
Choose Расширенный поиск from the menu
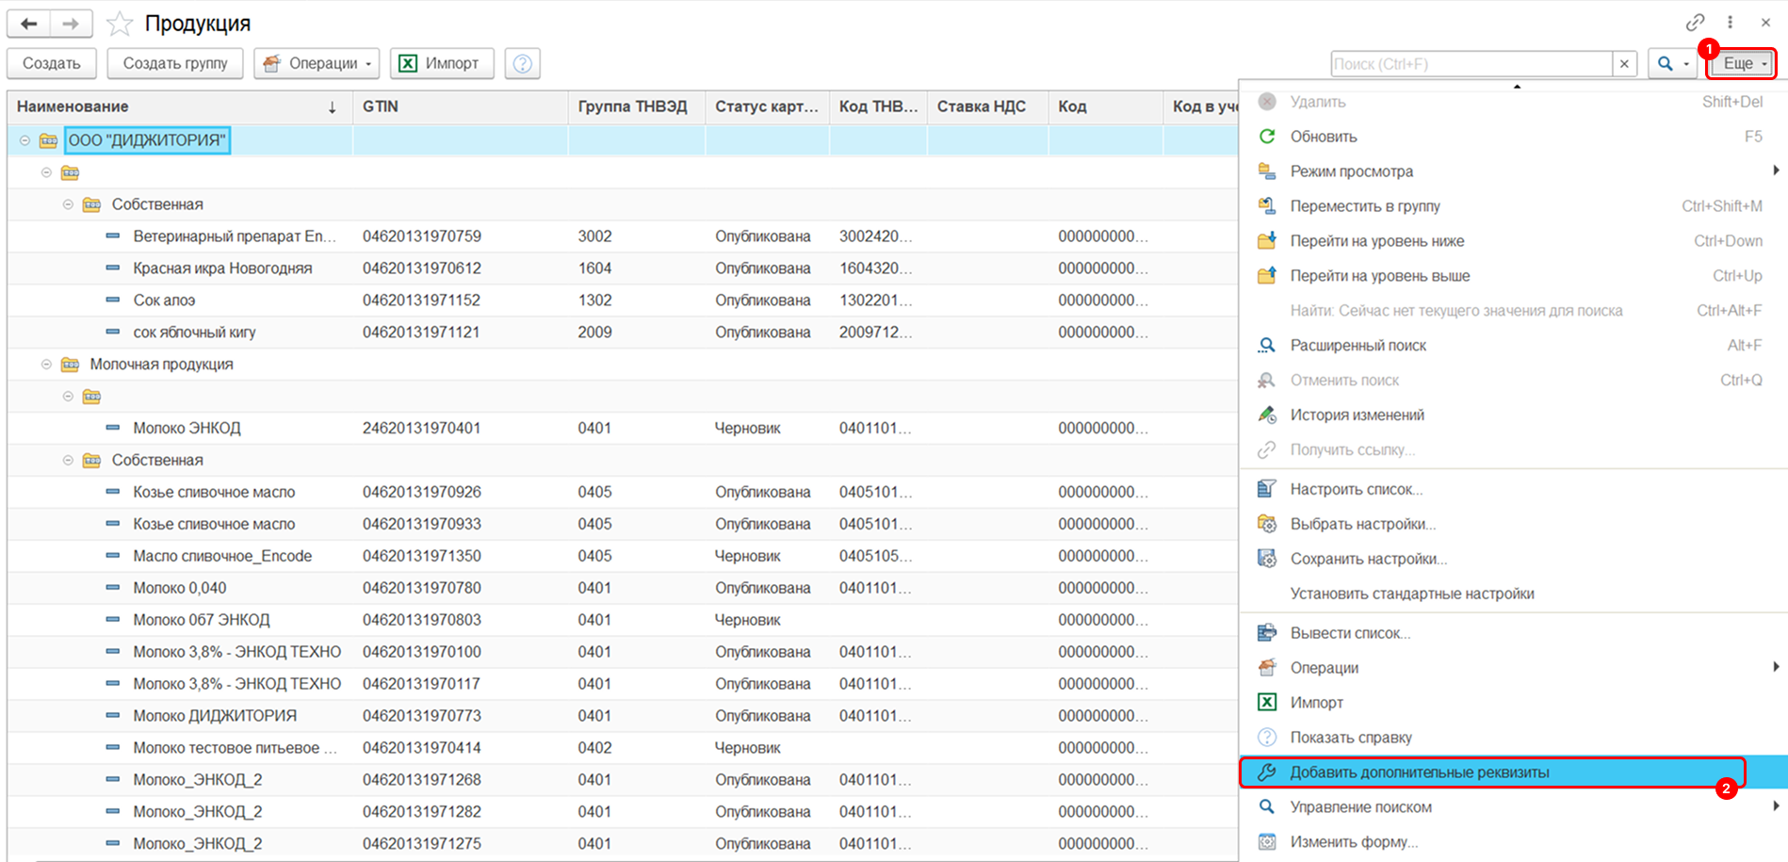coord(1357,346)
